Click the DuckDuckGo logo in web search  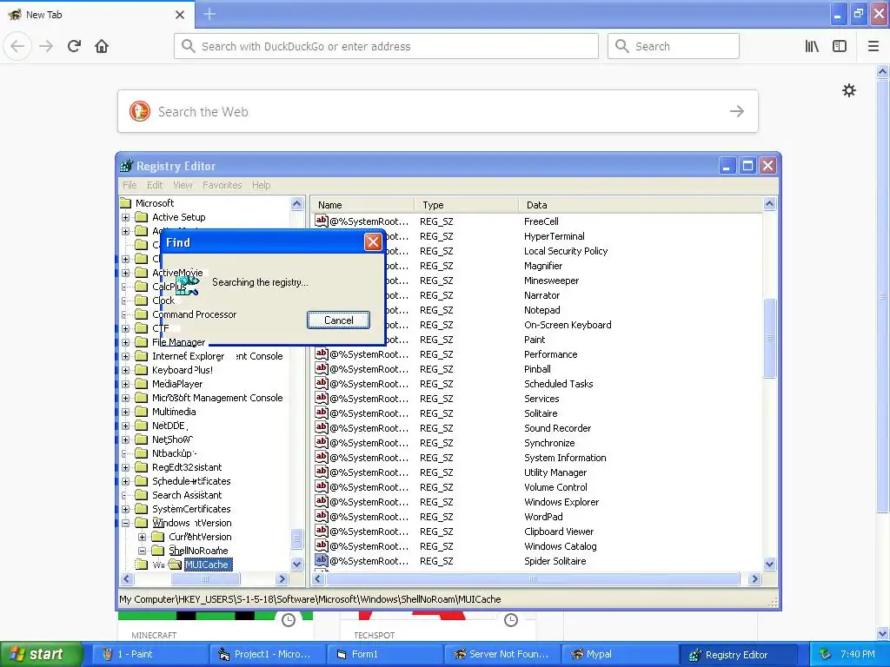tap(140, 111)
